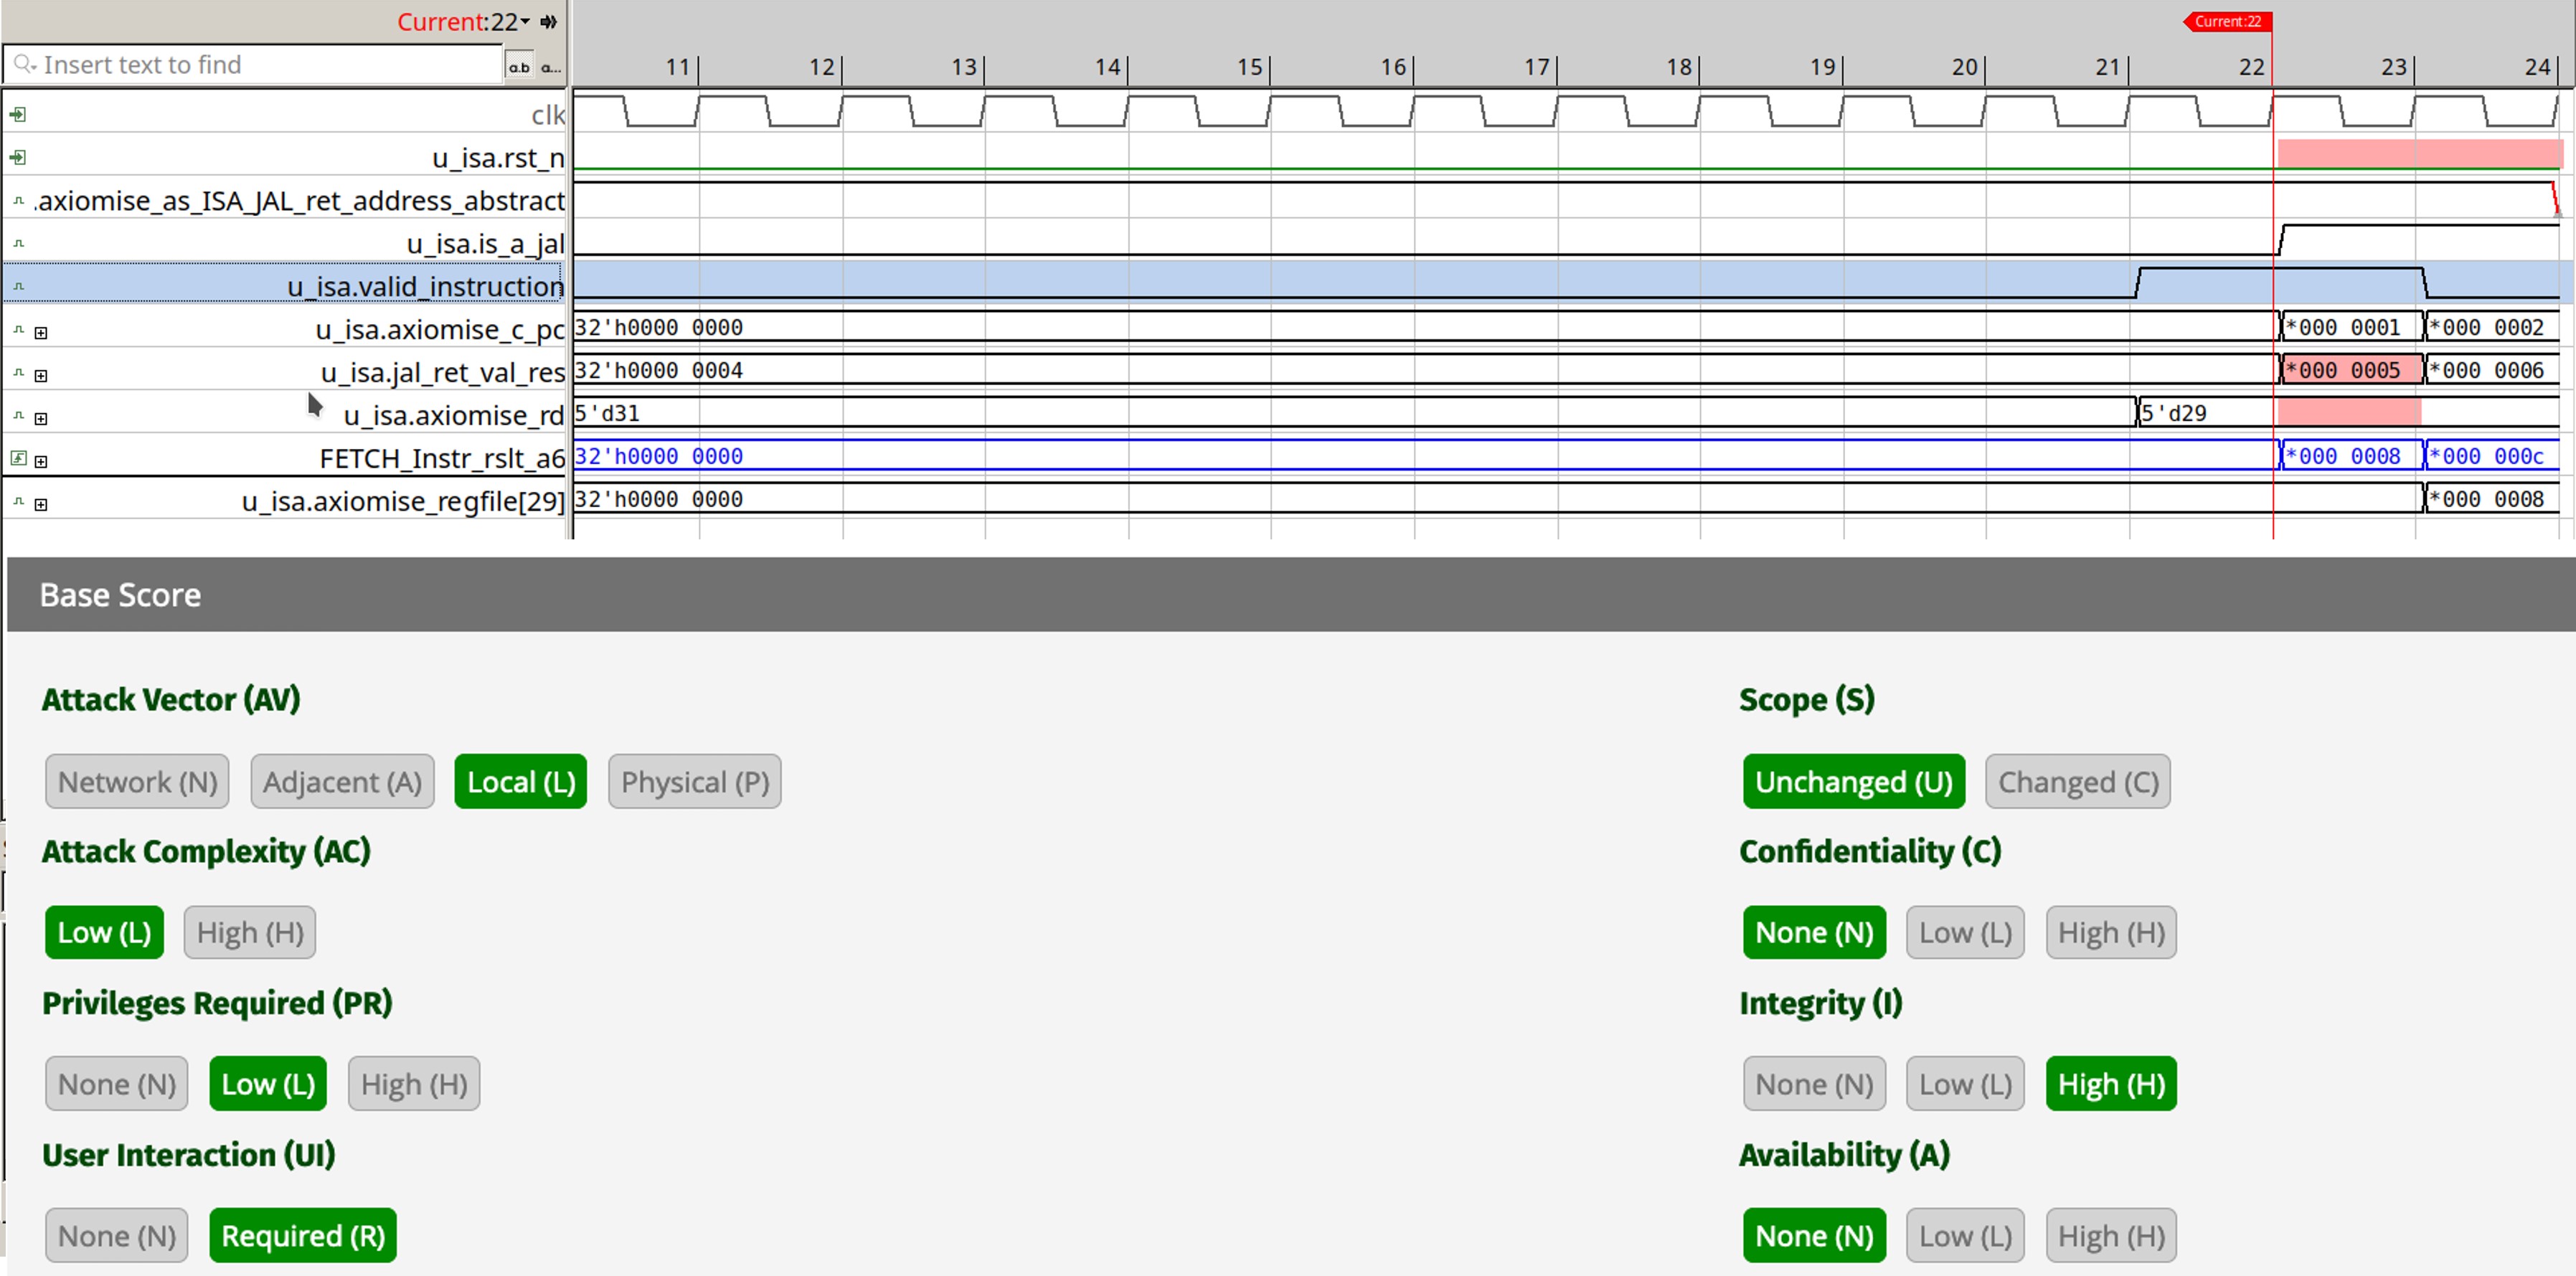Choose None (N) for User Interaction
This screenshot has width=2576, height=1276.
pos(116,1236)
